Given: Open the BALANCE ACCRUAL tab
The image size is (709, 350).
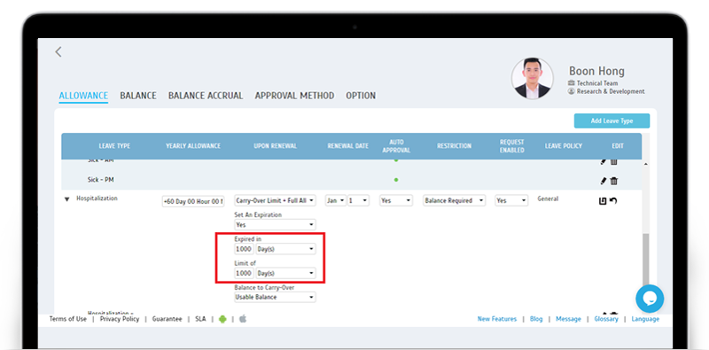Looking at the screenshot, I should [x=206, y=96].
